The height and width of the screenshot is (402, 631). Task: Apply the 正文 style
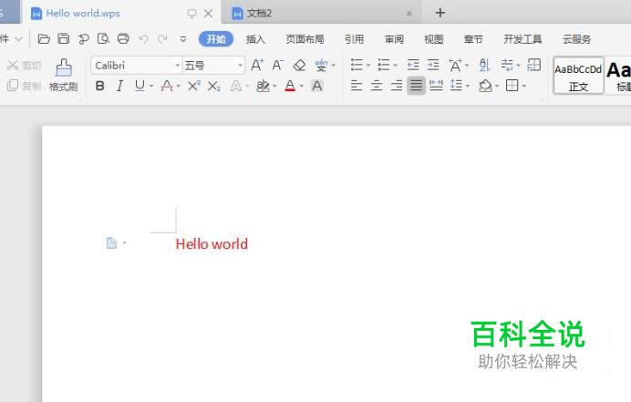tap(578, 76)
